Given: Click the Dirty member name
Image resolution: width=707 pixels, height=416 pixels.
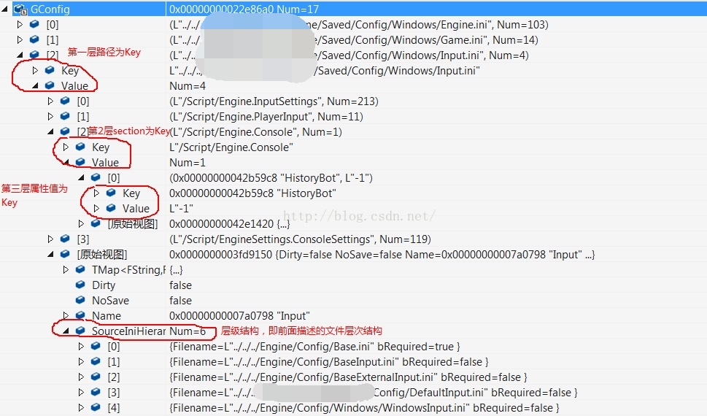Looking at the screenshot, I should pyautogui.click(x=104, y=285).
